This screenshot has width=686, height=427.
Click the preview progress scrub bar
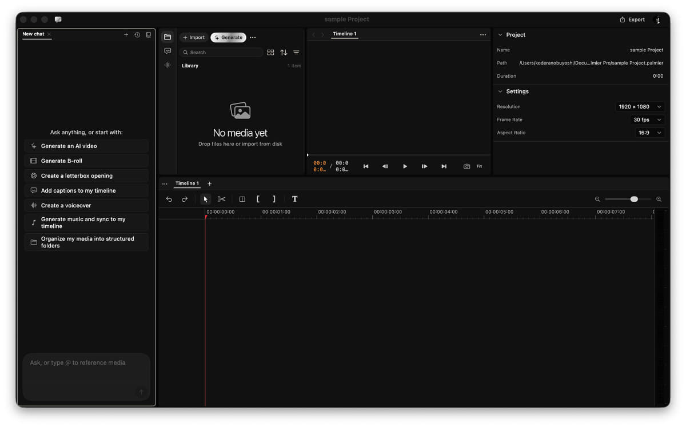click(x=398, y=155)
